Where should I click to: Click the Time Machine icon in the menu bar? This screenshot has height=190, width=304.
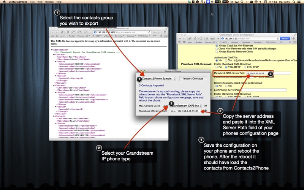[242, 2]
